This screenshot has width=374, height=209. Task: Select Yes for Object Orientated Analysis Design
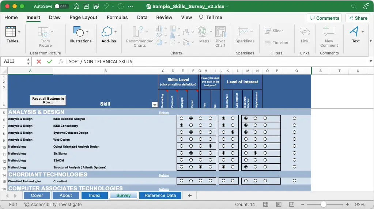(223, 146)
